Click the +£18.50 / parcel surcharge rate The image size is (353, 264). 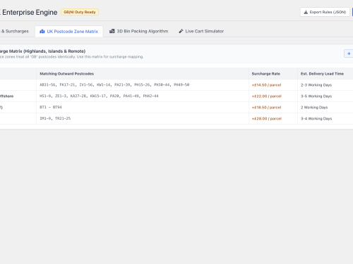click(x=266, y=108)
